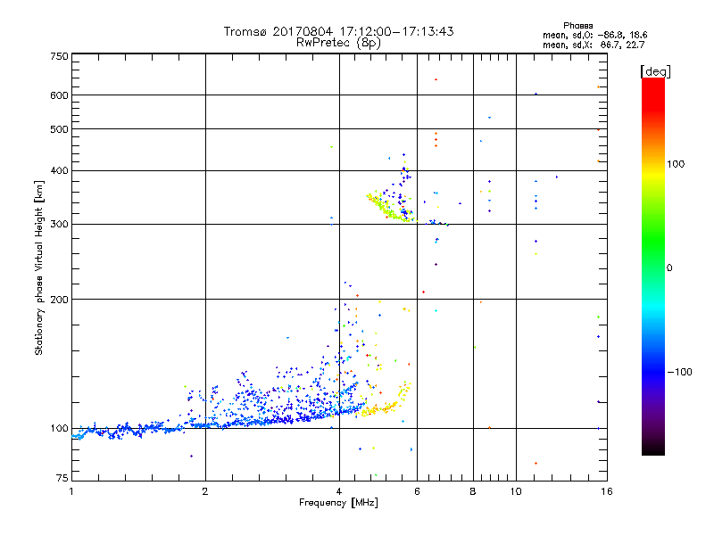Click the x-axis tick label '6'
714x535 pixels.
click(x=417, y=491)
